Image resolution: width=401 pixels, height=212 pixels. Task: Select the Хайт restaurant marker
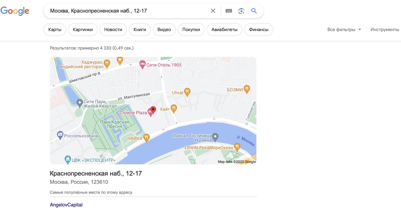174,109
